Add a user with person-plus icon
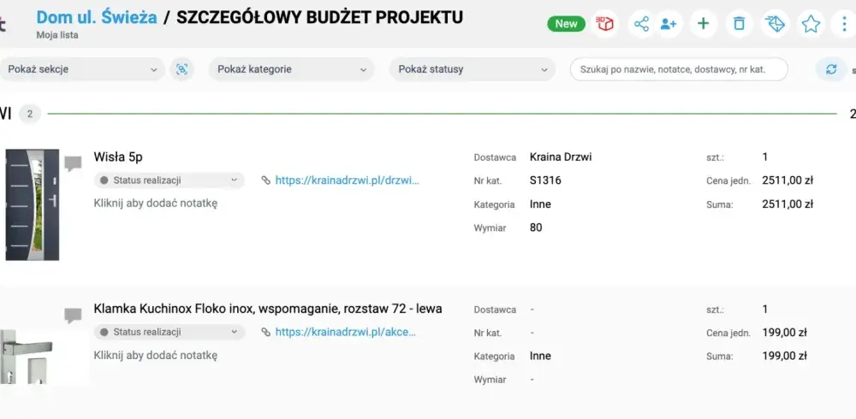This screenshot has width=856, height=419. (669, 23)
